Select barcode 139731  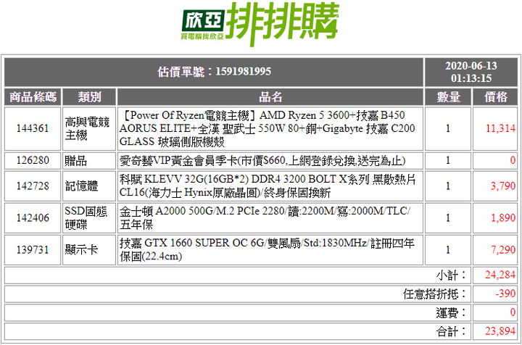click(33, 249)
